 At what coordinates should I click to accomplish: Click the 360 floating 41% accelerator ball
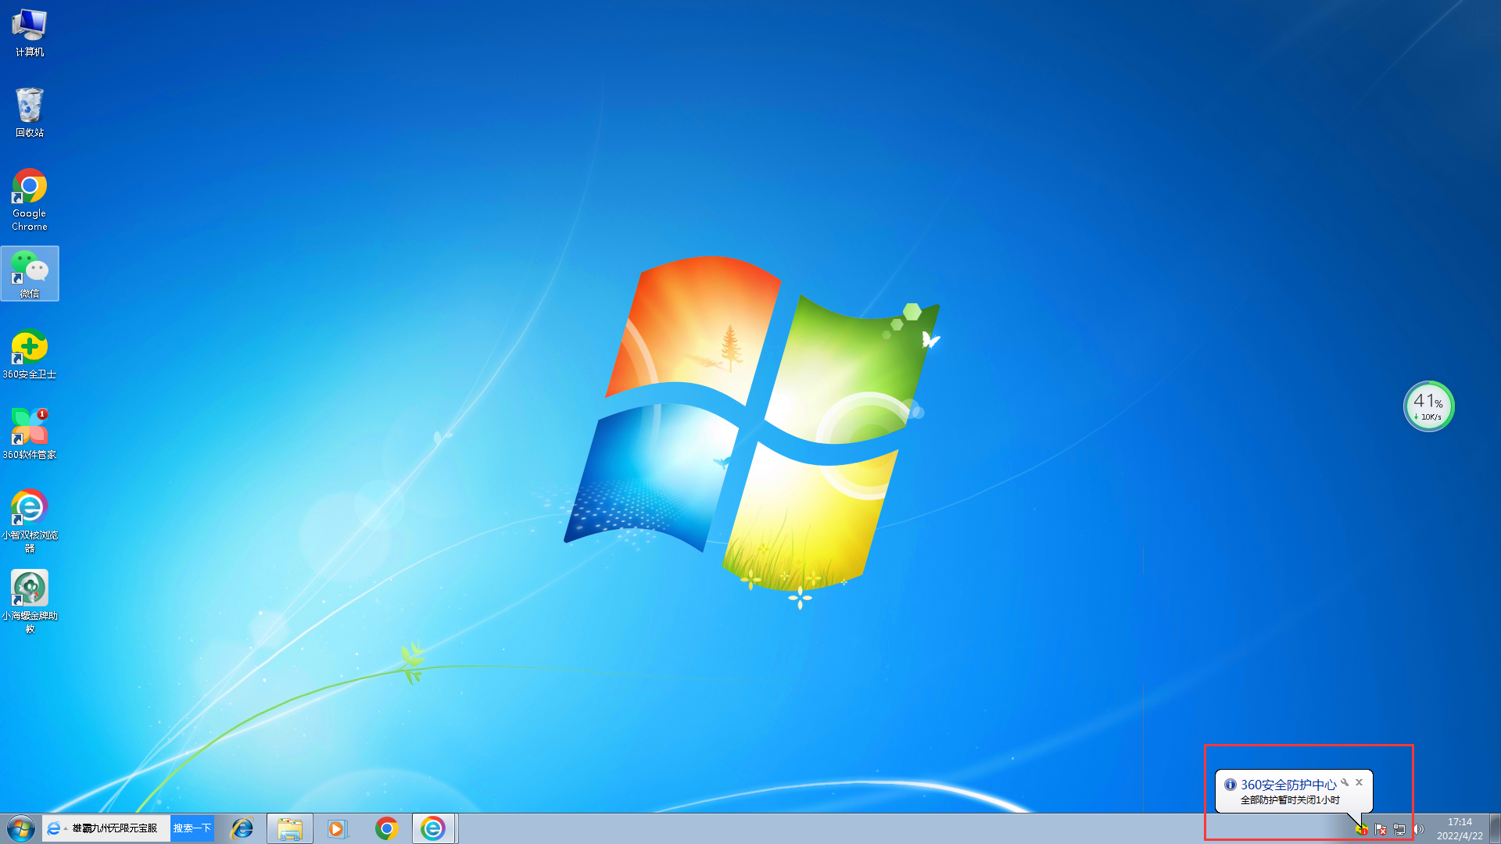tap(1428, 406)
